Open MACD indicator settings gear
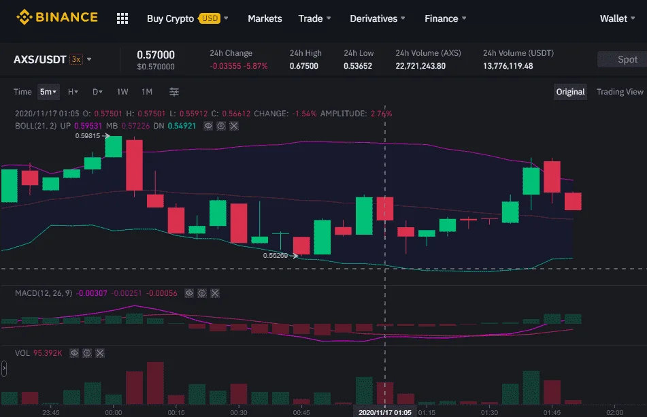Screen dimensions: 647x417 tap(202, 293)
